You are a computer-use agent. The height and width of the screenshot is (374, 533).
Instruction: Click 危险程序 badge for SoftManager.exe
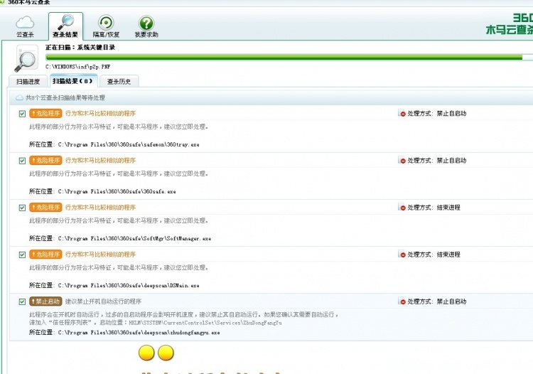click(45, 207)
